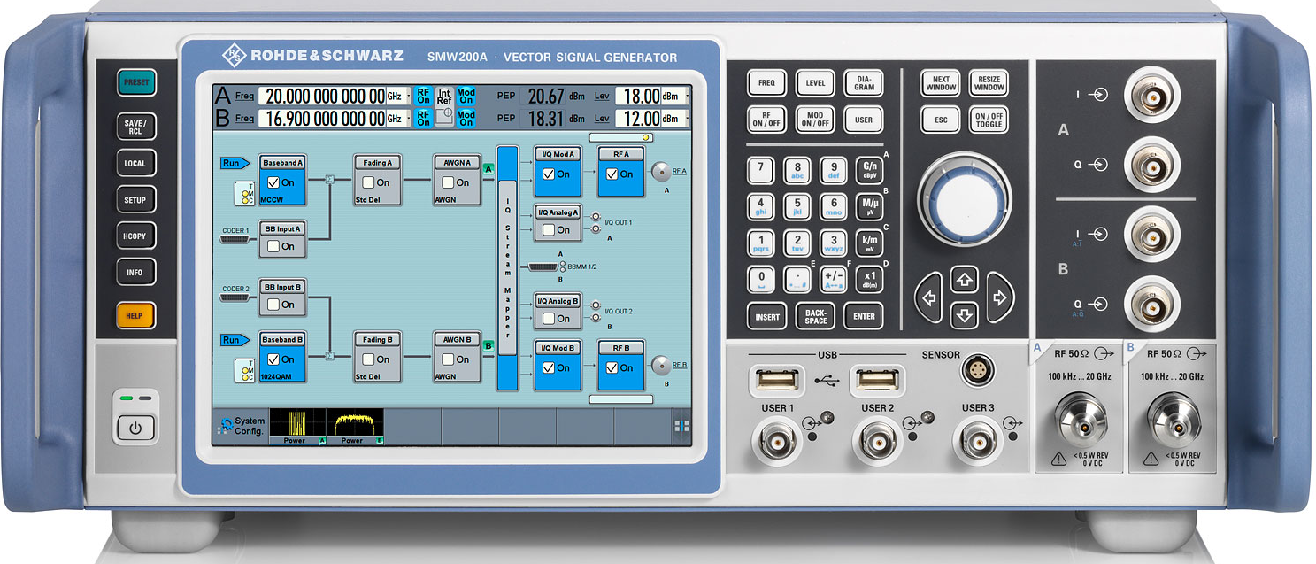Click the green B stream marker
The height and width of the screenshot is (564, 1316).
[x=488, y=345]
